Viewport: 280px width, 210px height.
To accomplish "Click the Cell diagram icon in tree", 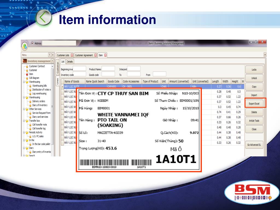I will point(27,78).
